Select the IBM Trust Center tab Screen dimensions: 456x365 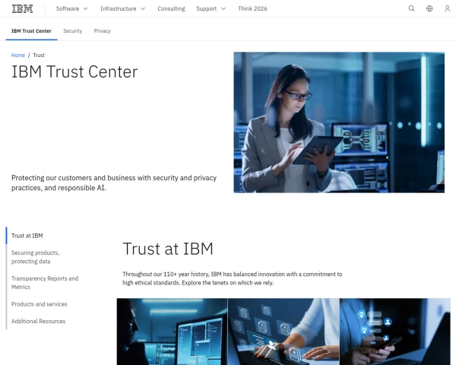[x=31, y=31]
